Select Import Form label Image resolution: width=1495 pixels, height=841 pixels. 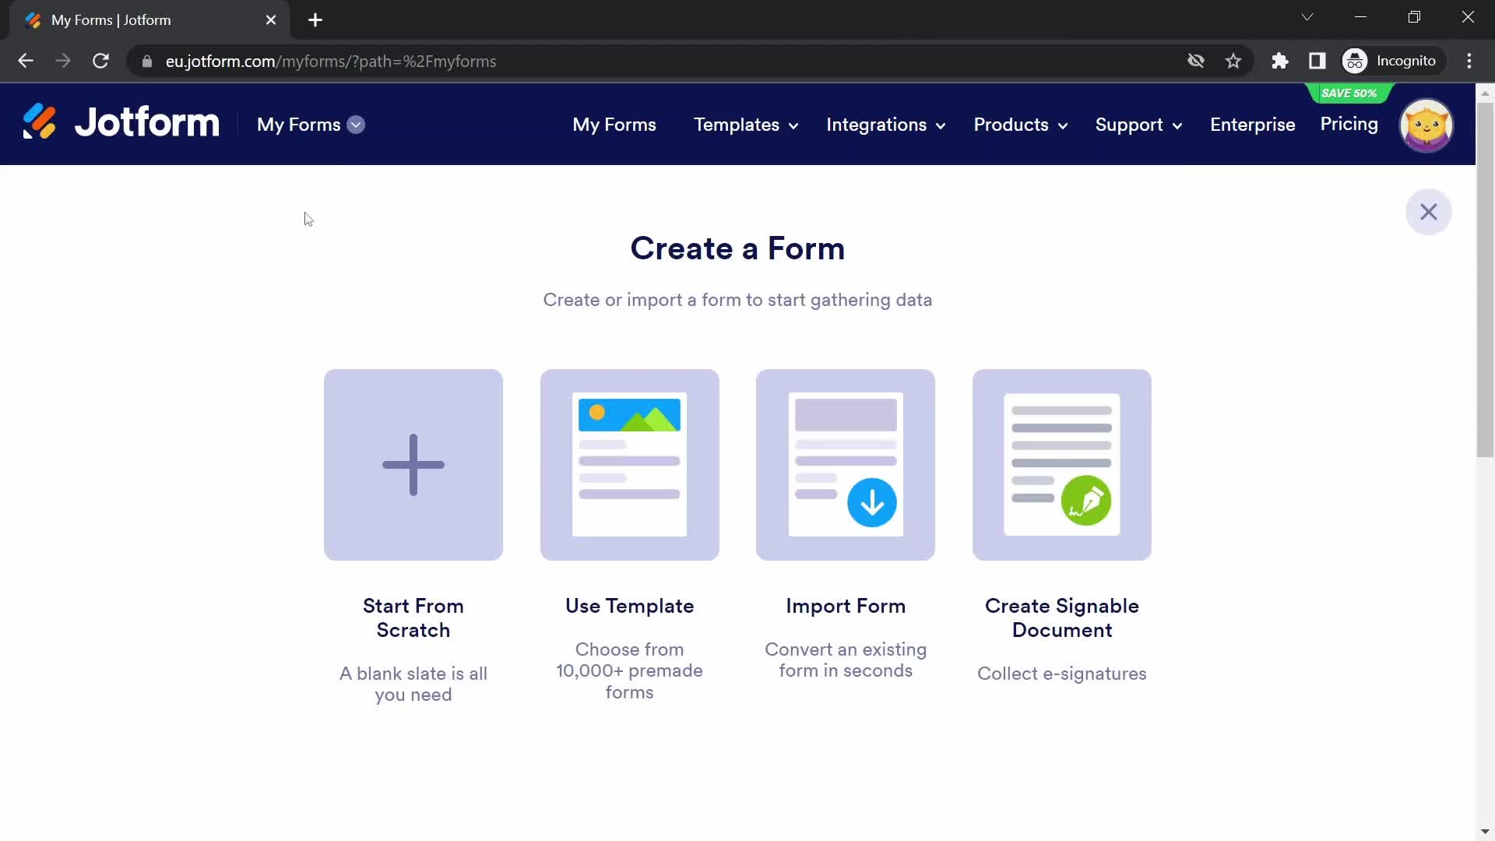point(846,606)
